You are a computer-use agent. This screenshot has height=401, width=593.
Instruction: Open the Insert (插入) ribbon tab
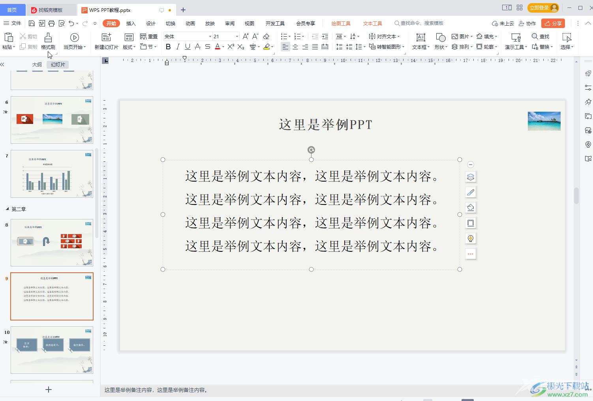point(131,23)
